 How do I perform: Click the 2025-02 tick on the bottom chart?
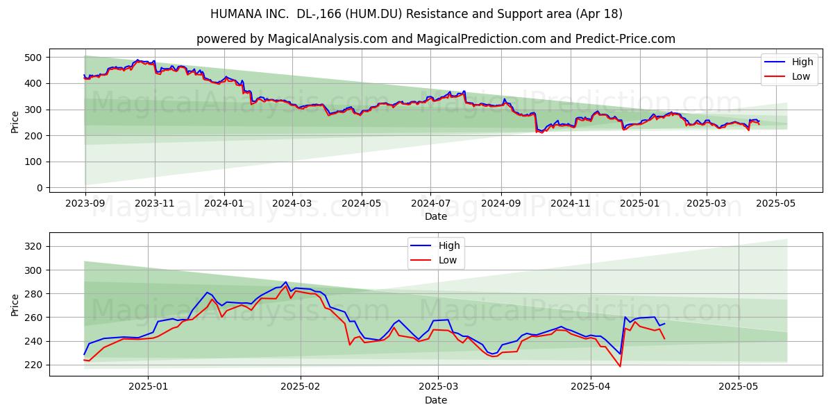coord(301,388)
